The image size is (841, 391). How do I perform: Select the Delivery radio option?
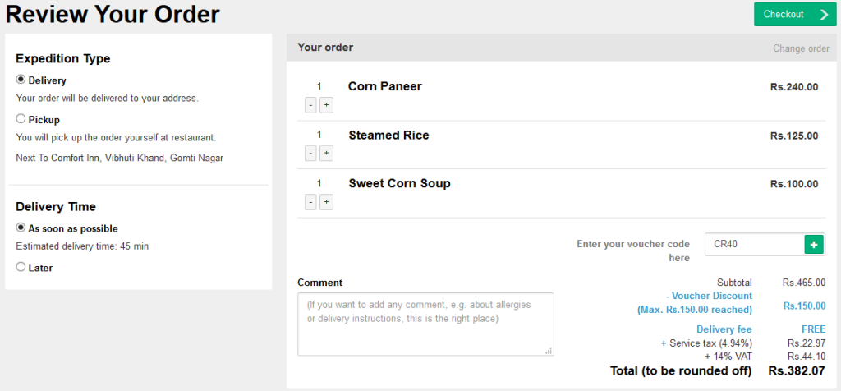coord(21,80)
